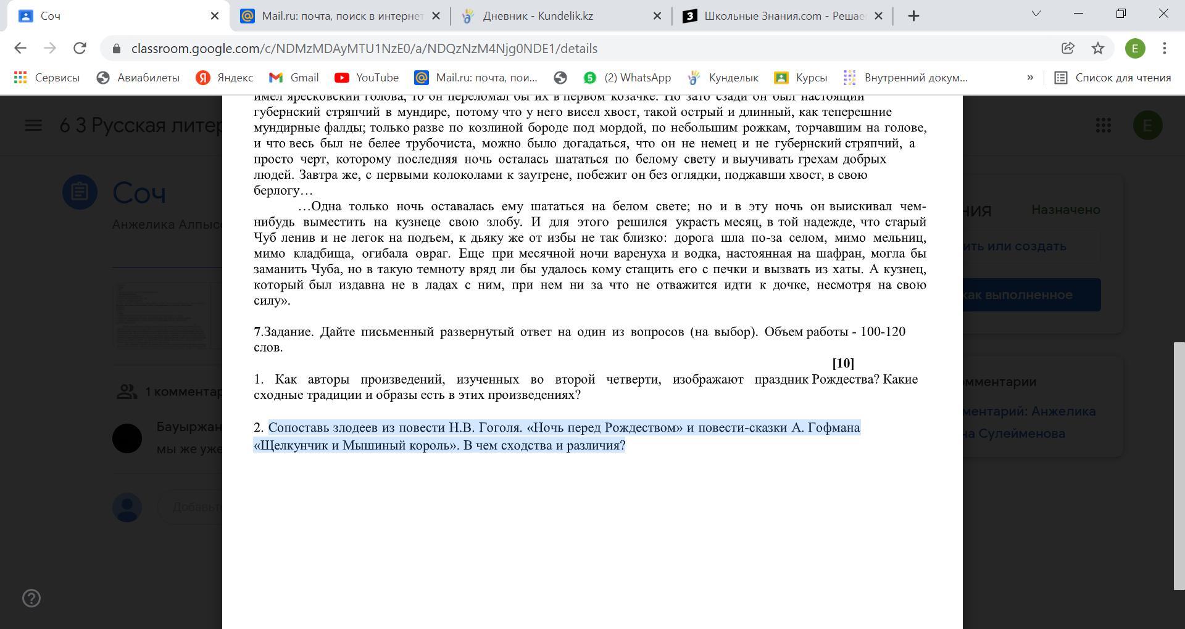The image size is (1185, 629).
Task: Minimize the Chrome window
Action: tap(1079, 14)
